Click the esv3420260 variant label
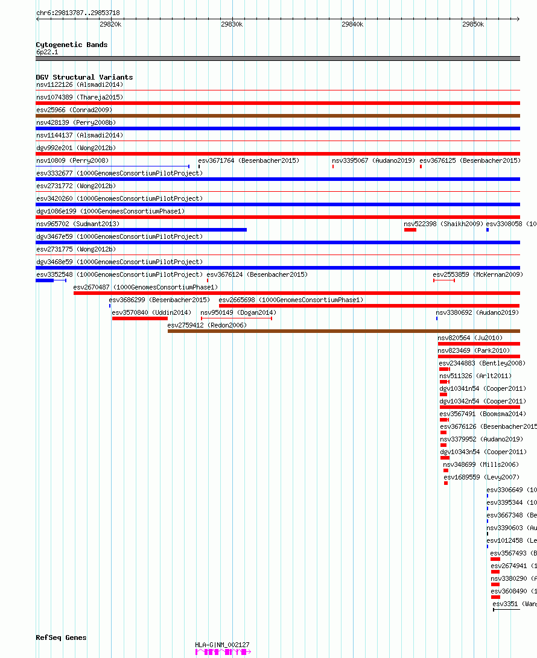 pyautogui.click(x=119, y=198)
